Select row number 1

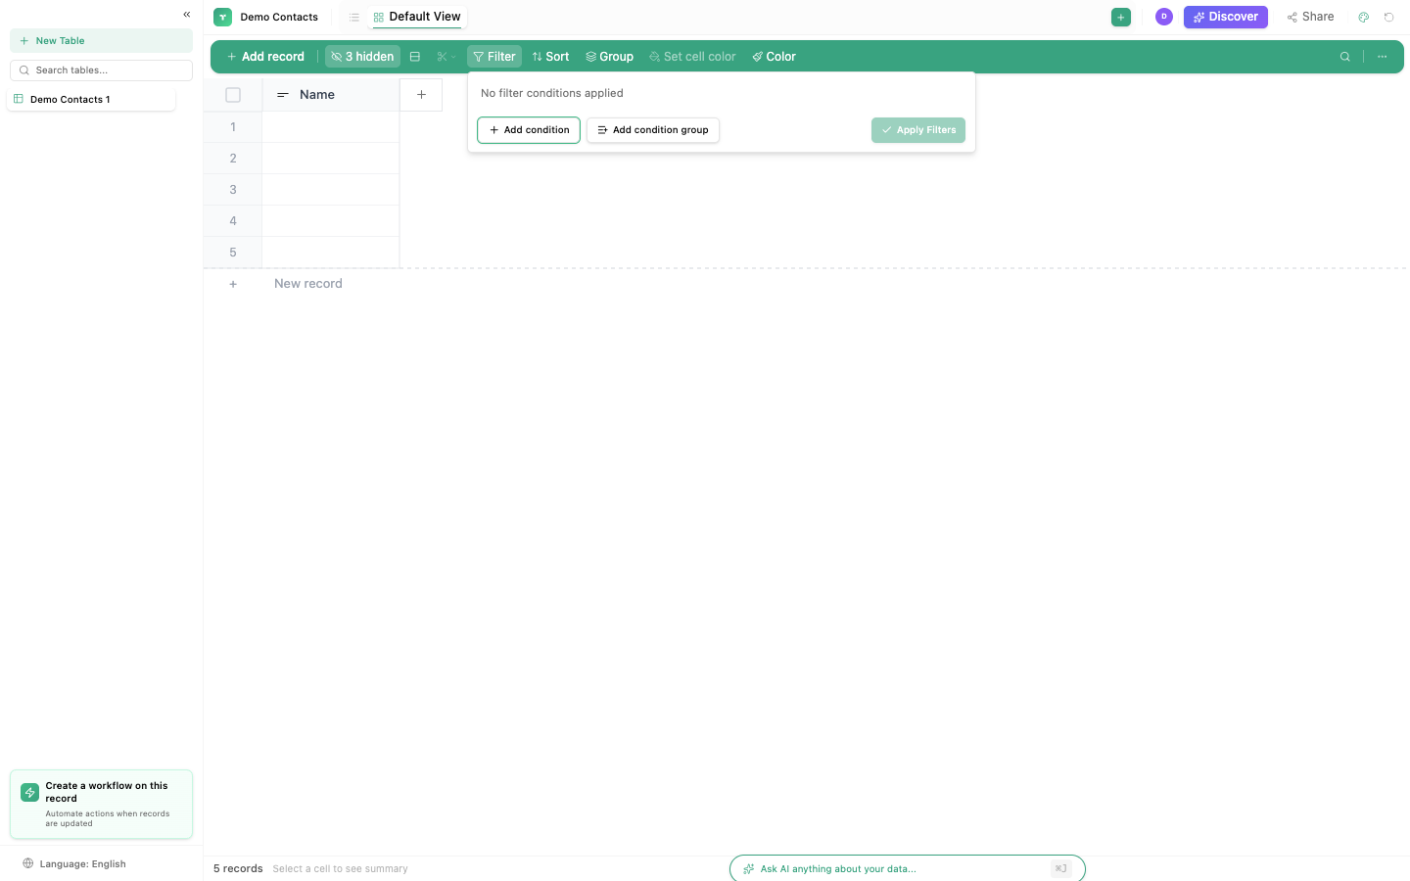233,127
